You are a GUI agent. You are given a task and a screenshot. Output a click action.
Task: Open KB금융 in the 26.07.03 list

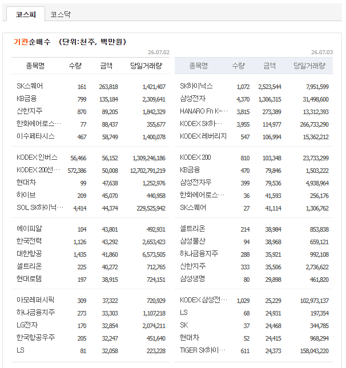(x=190, y=170)
